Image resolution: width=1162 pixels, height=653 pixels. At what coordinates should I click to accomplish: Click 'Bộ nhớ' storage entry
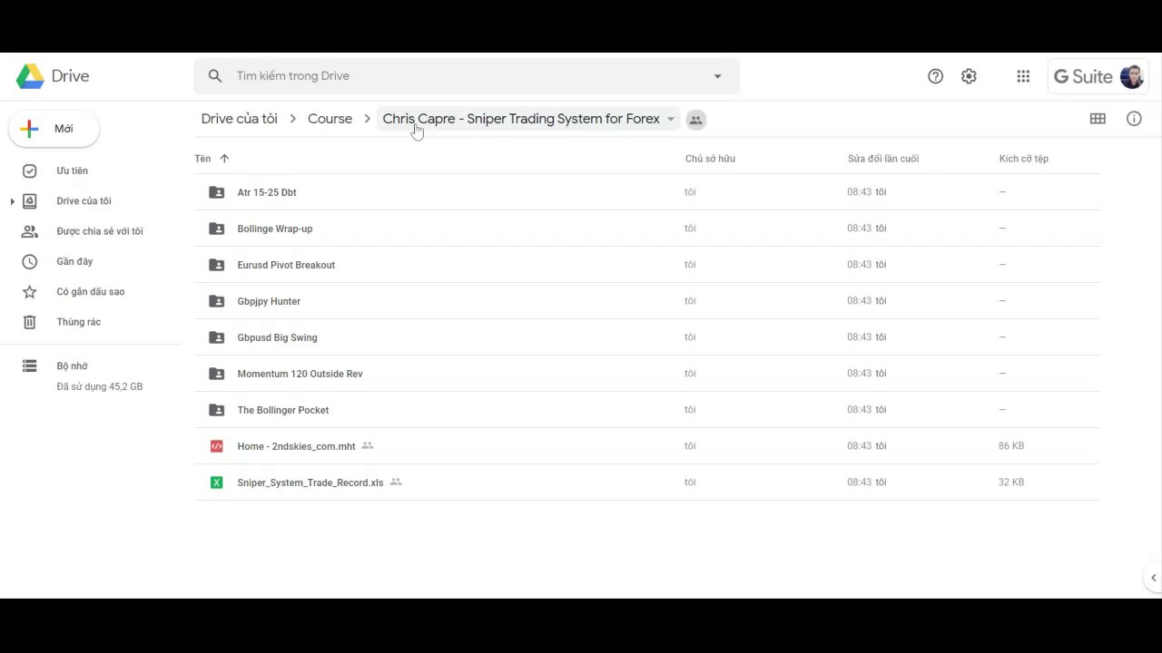point(72,366)
